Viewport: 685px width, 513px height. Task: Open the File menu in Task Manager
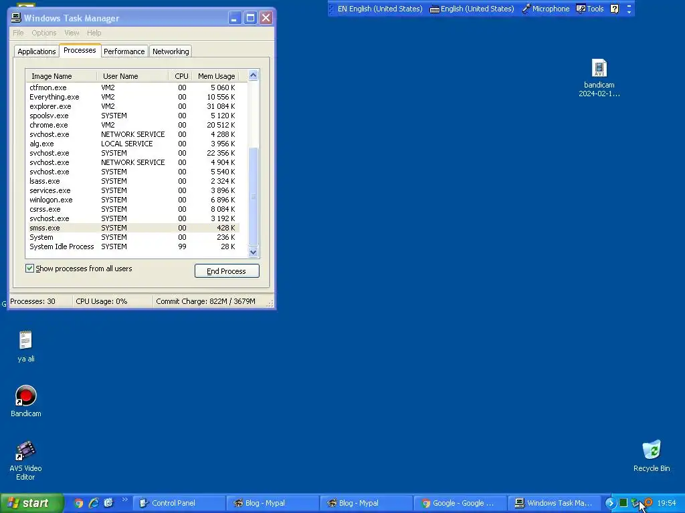point(18,33)
